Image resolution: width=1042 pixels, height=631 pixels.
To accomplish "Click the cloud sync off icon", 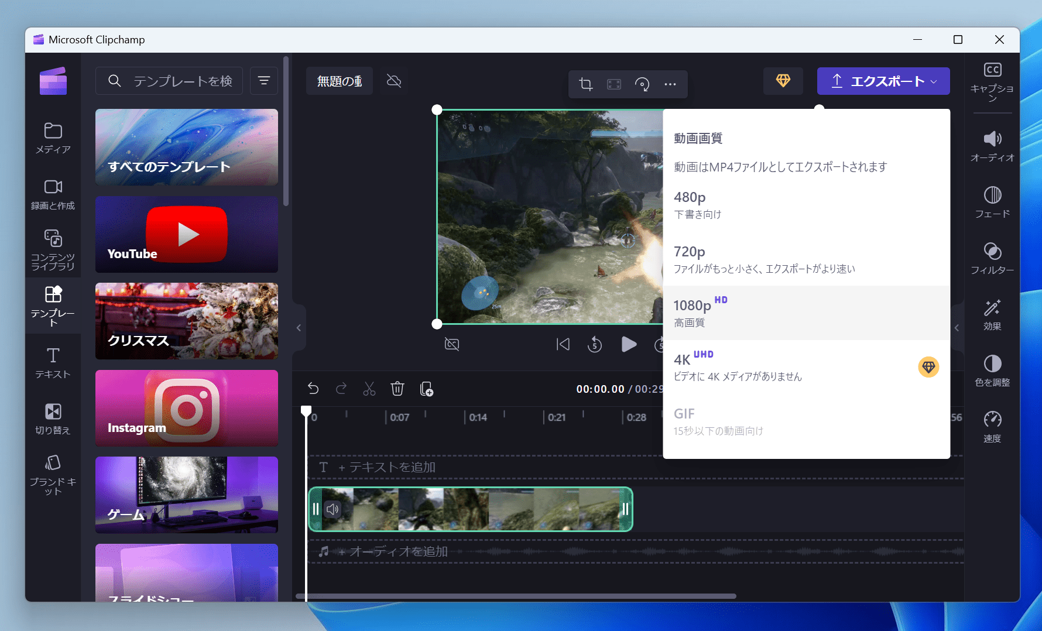I will pos(394,81).
